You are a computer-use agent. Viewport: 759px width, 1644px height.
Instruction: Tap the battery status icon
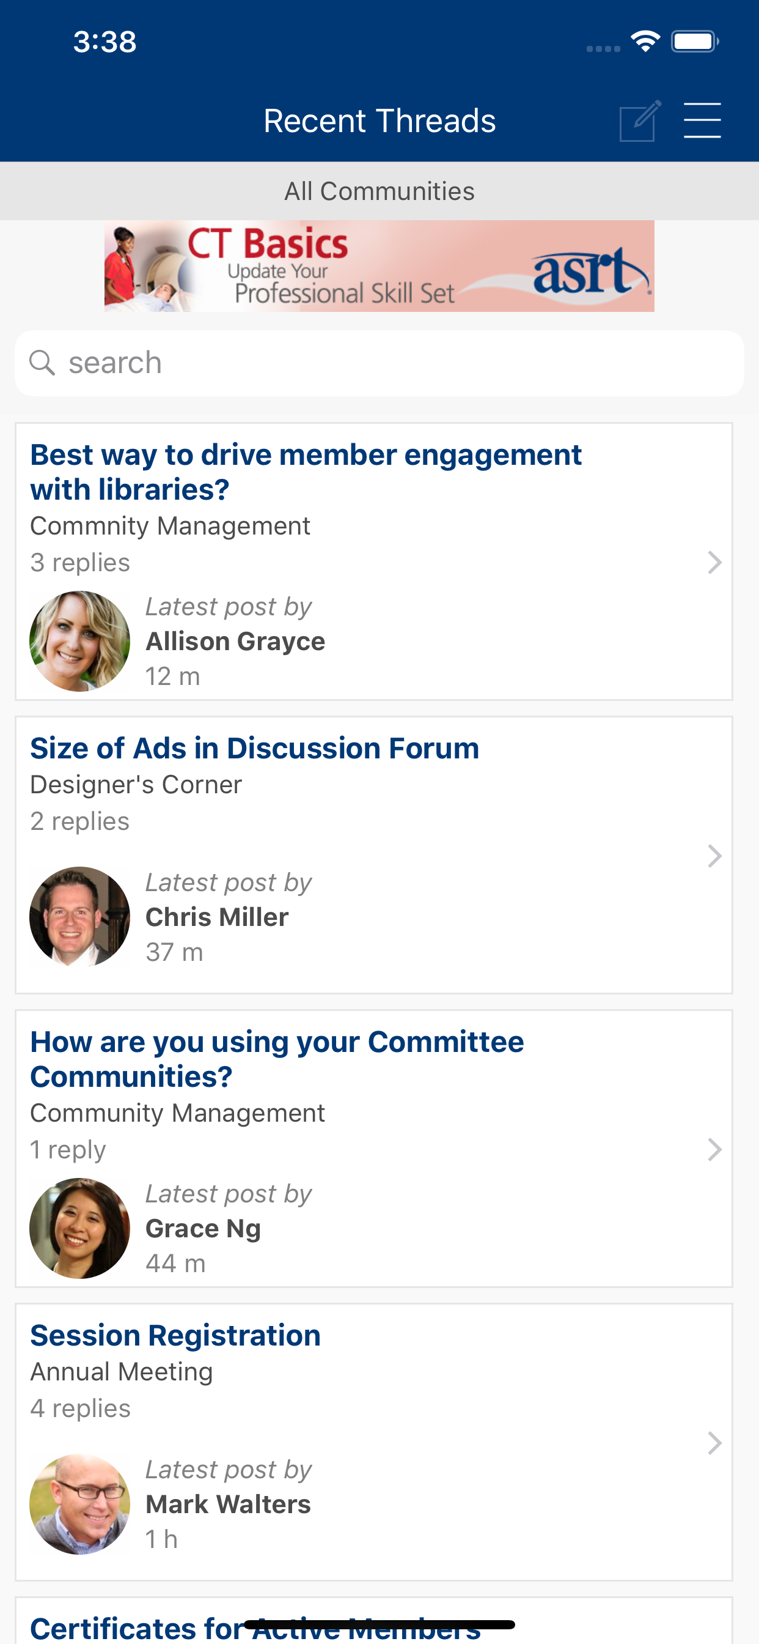click(x=695, y=42)
